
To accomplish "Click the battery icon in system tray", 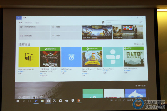I will 112,100.
